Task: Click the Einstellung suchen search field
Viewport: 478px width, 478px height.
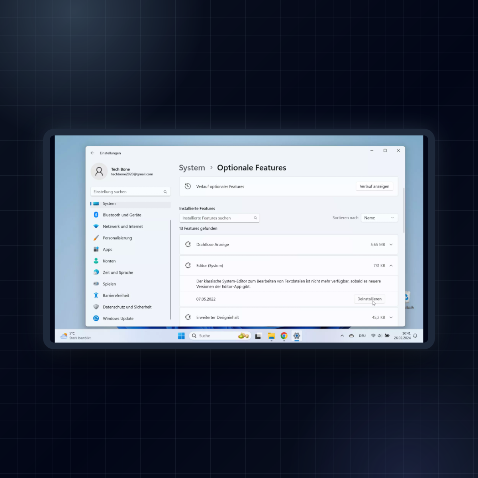Action: click(x=130, y=192)
